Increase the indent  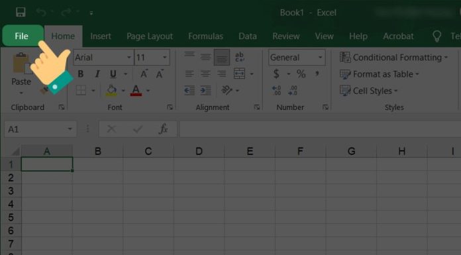(206, 90)
